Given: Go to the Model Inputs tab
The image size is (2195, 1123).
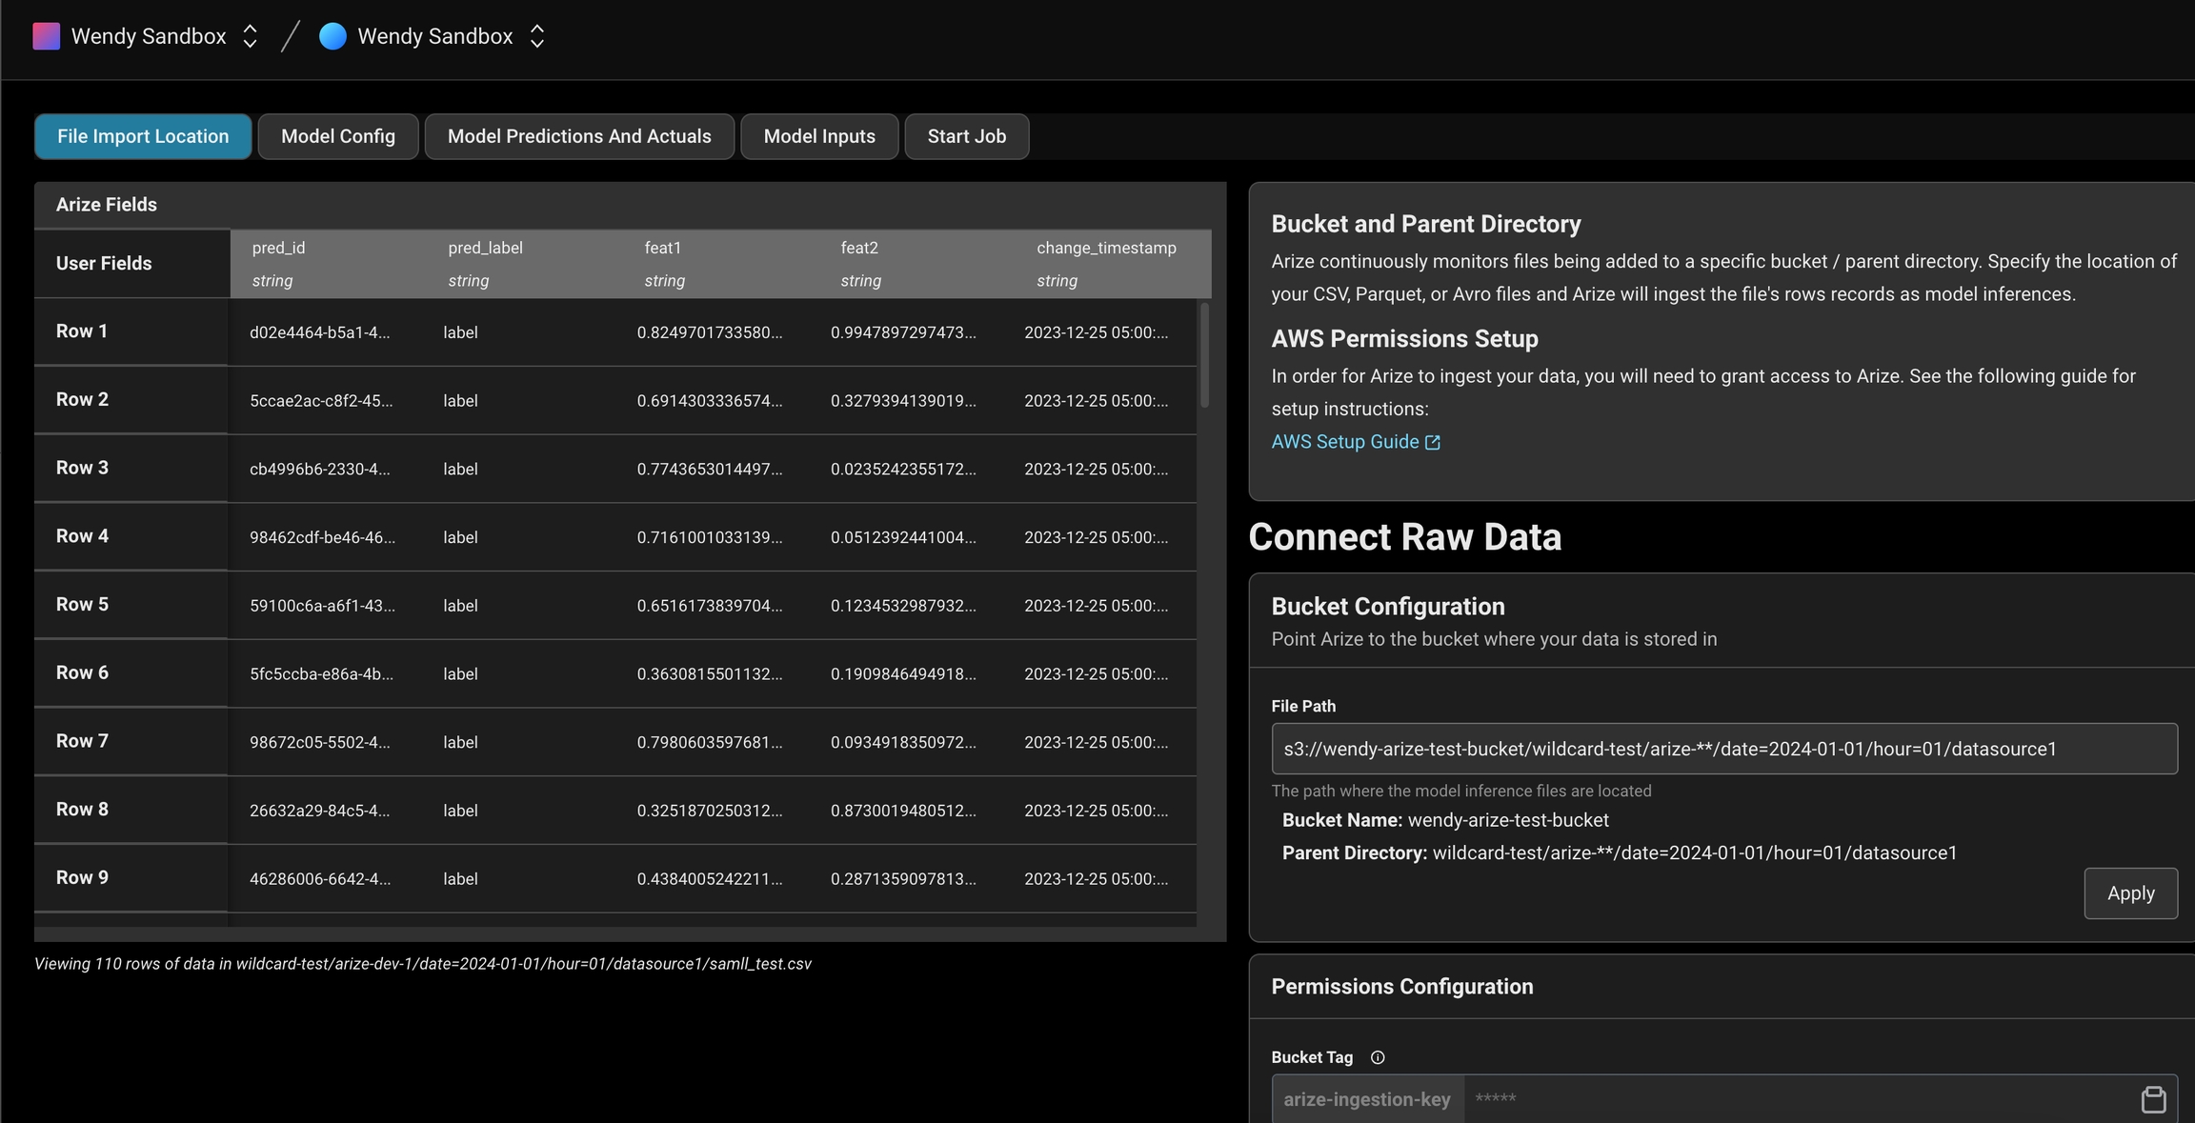Looking at the screenshot, I should click(818, 136).
